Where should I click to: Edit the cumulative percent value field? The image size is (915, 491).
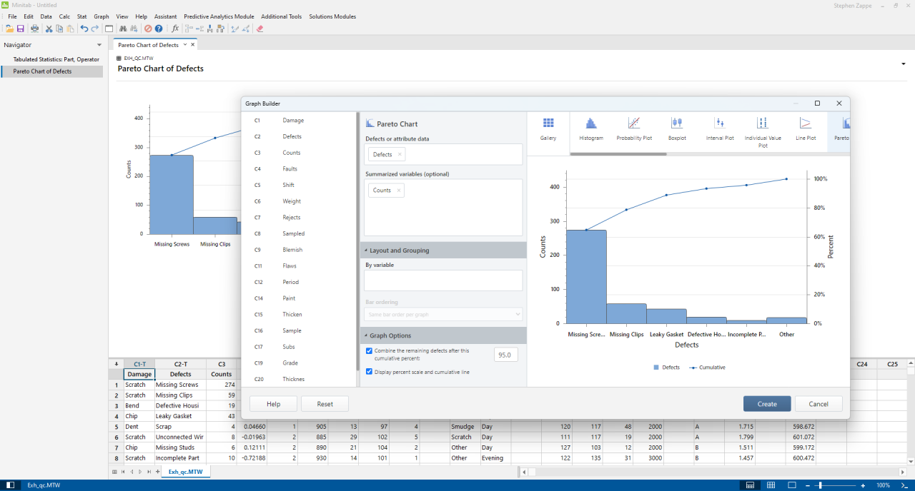click(505, 354)
